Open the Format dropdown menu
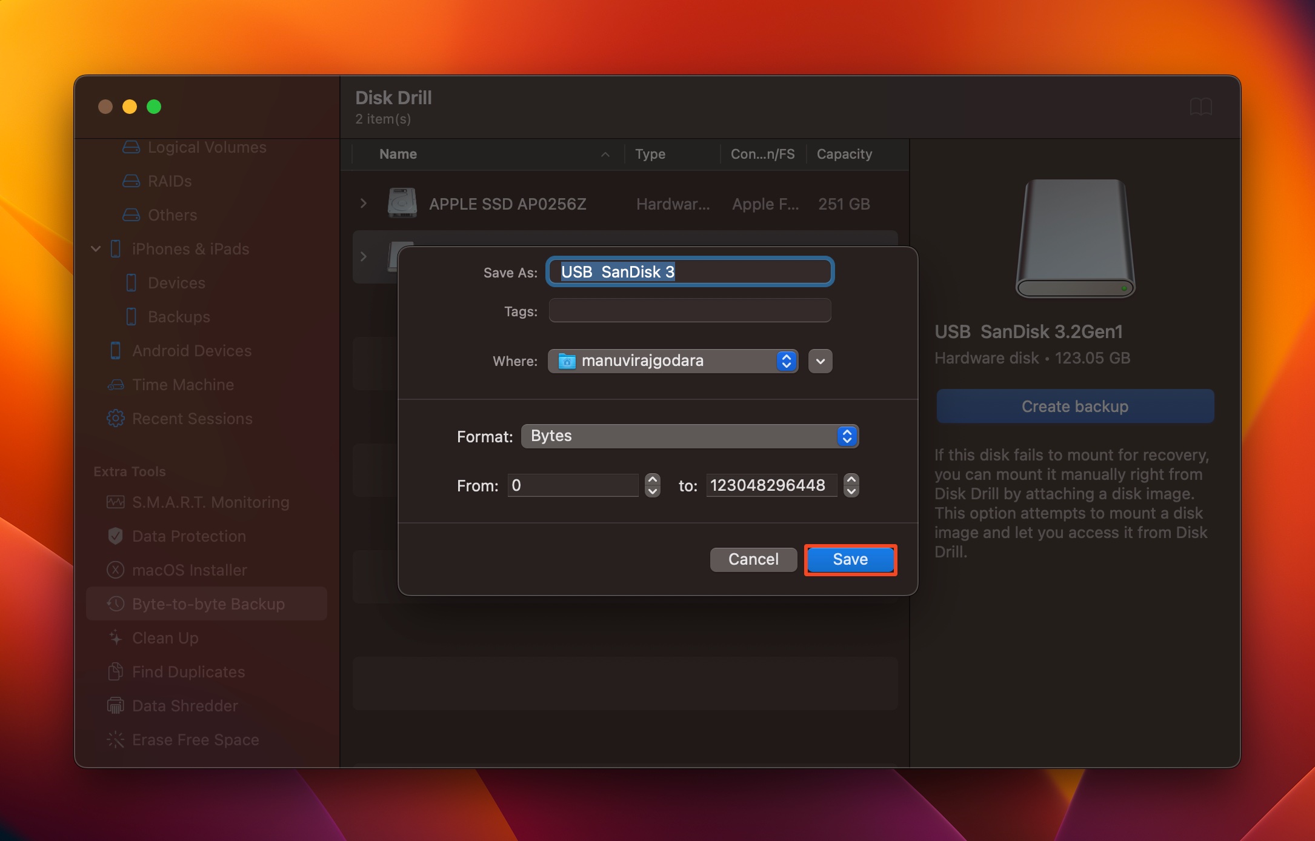Viewport: 1315px width, 841px height. pos(688,436)
